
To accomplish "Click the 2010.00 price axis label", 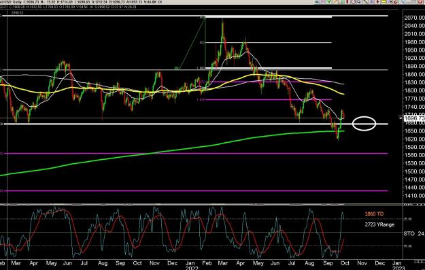I will [x=414, y=34].
